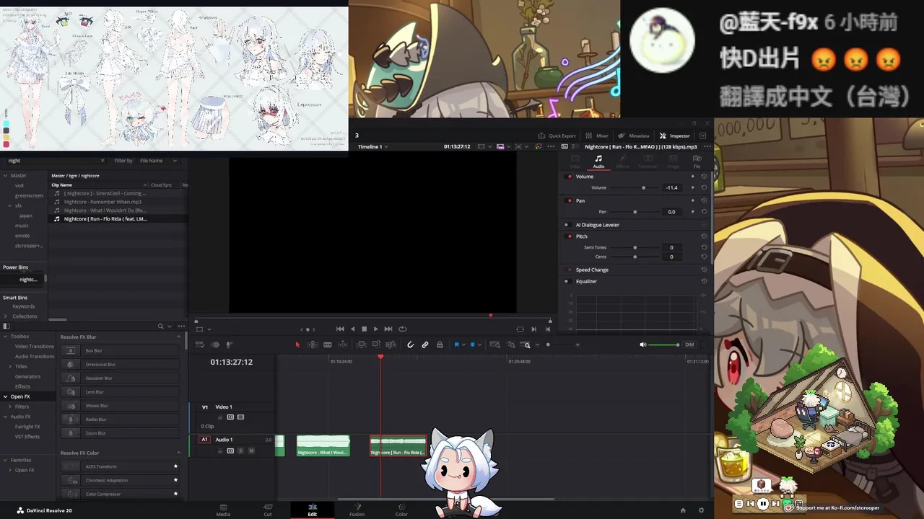Adjust the green monitor volume slider
Screen dimensions: 924x519
point(663,345)
